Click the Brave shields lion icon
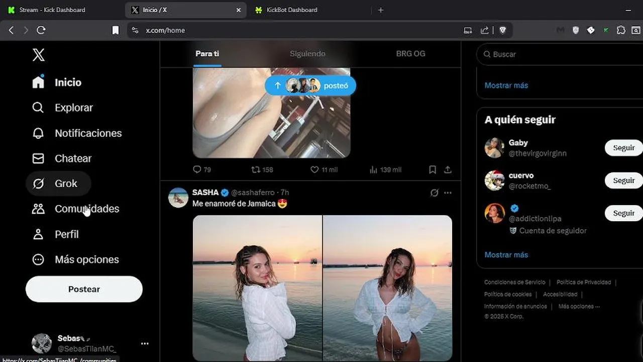Image resolution: width=643 pixels, height=362 pixels. point(502,30)
